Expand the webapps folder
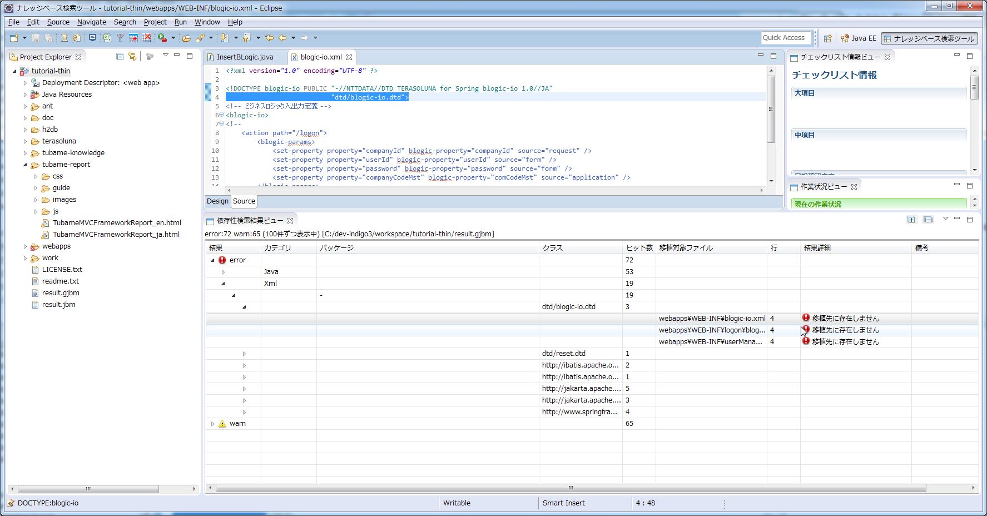987x516 pixels. 25,246
